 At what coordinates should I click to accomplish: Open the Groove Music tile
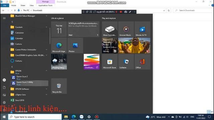click(126, 29)
